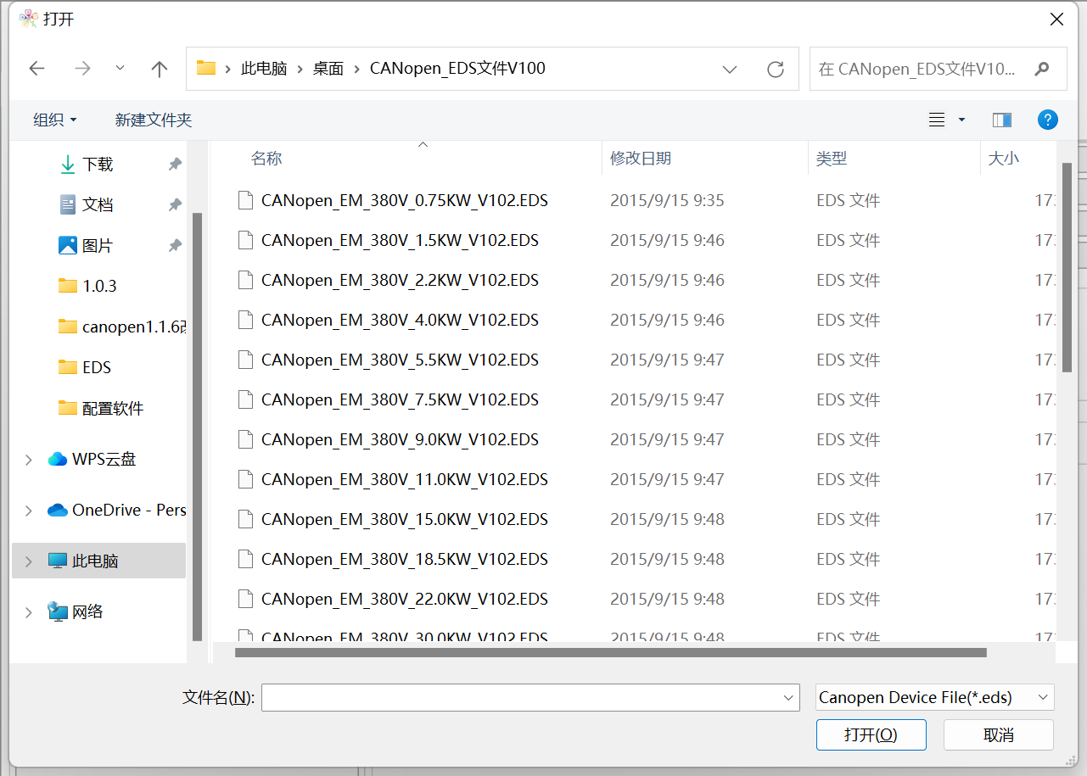Open the 组织 menu
1087x776 pixels.
55,120
